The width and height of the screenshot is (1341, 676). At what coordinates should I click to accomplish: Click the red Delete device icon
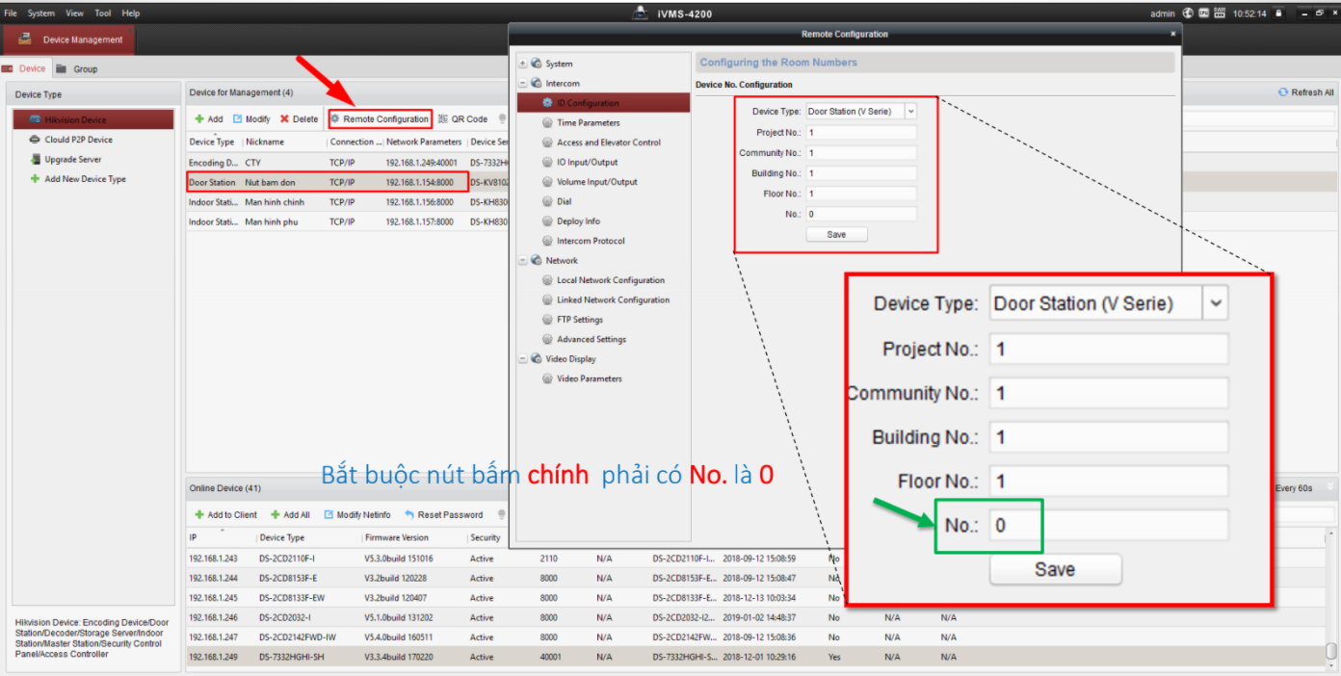[284, 119]
